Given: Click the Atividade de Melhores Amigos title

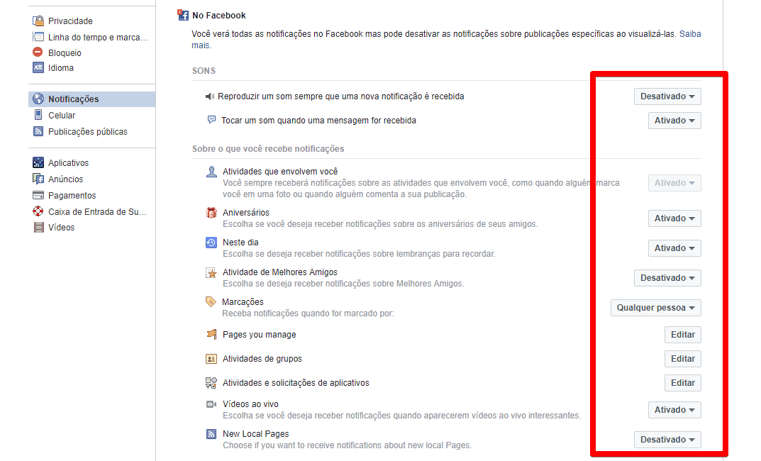Looking at the screenshot, I should pos(279,272).
